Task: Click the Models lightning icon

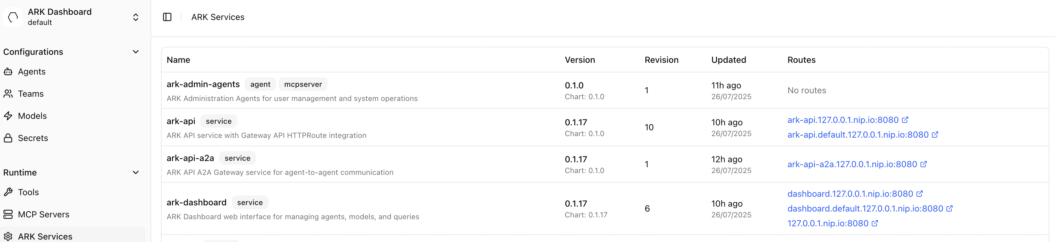Action: (9, 116)
